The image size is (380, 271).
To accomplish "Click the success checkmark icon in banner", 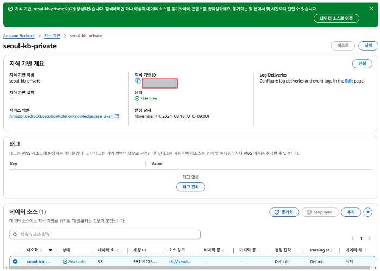I will (x=10, y=9).
